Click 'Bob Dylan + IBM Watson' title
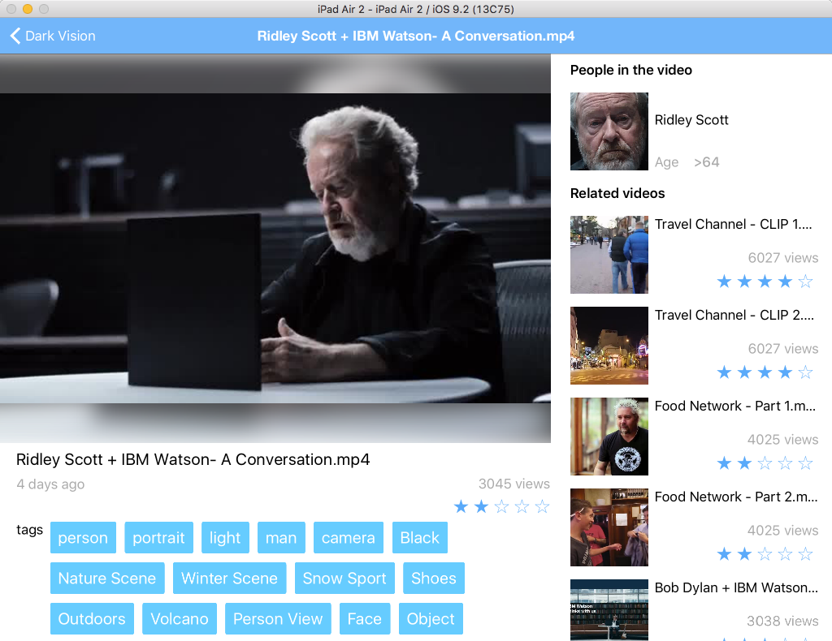 pyautogui.click(x=736, y=587)
